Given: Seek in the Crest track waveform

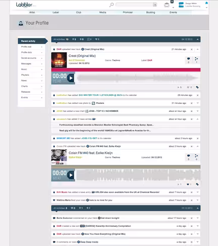Looking at the screenshot, I should pyautogui.click(x=138, y=78).
